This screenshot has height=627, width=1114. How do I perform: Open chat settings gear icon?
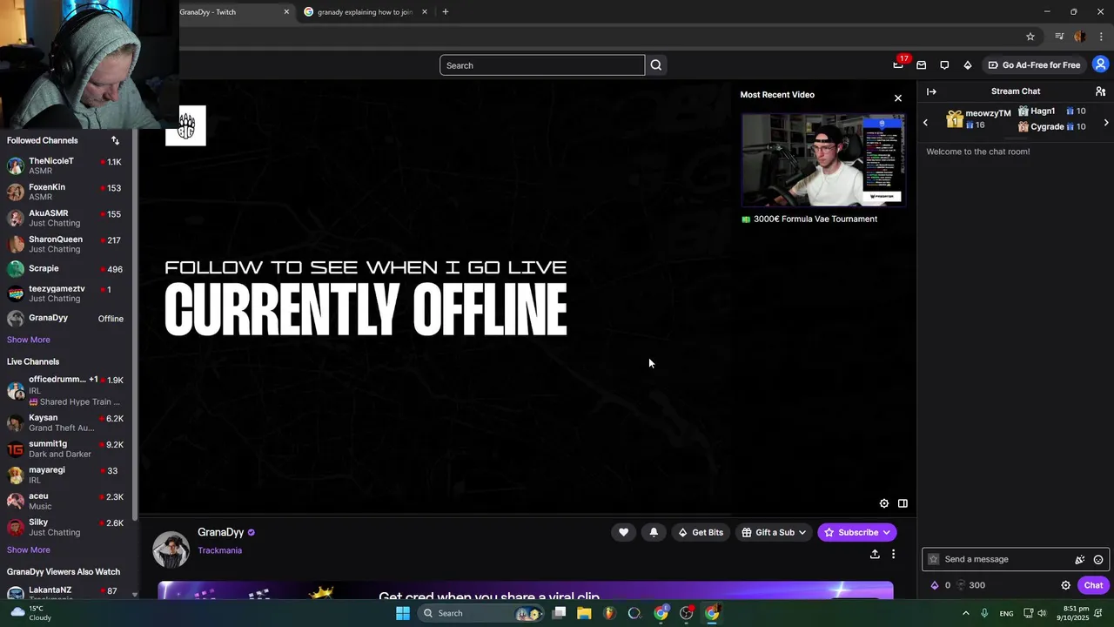coord(1065,585)
